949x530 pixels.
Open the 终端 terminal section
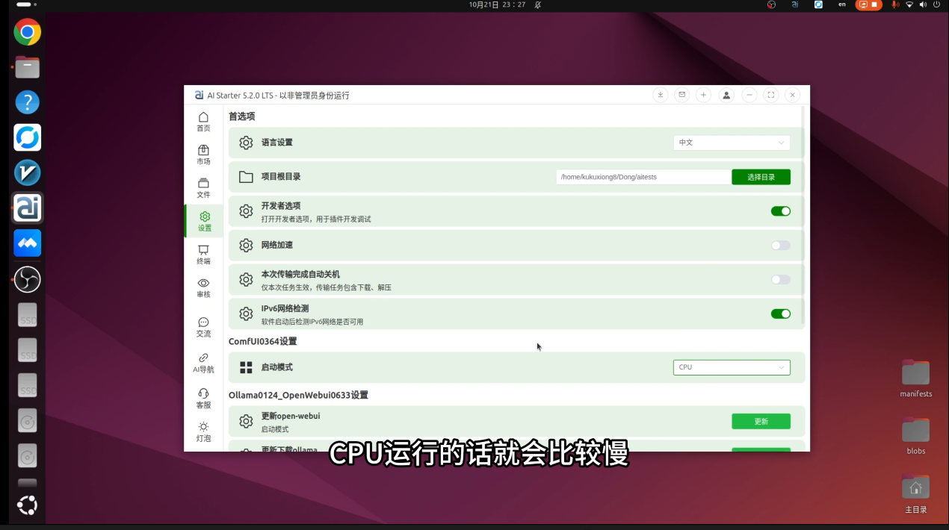point(203,255)
